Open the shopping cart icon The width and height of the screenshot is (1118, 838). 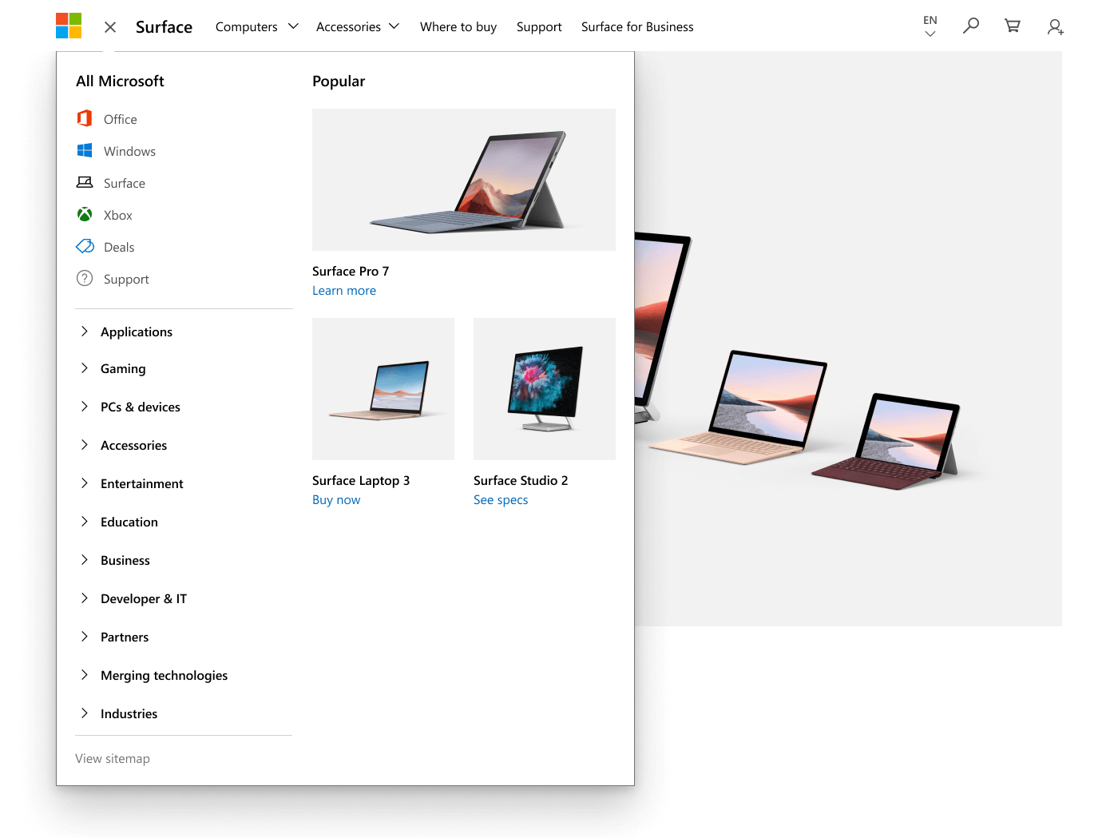tap(1013, 26)
